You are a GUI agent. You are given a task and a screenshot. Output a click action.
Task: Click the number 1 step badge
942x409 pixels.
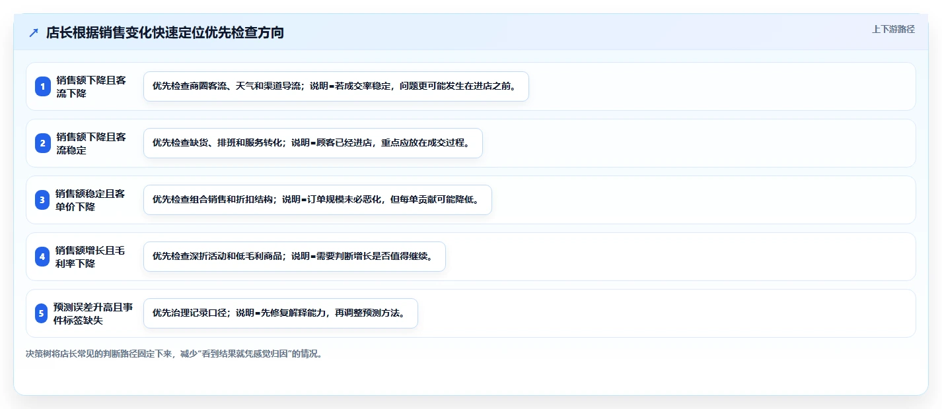(43, 86)
